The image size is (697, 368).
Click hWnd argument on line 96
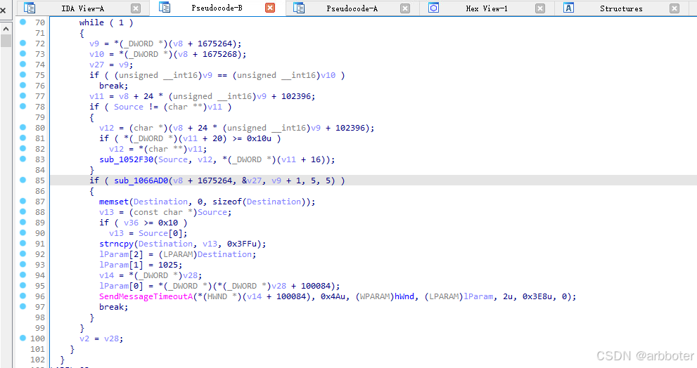click(404, 296)
